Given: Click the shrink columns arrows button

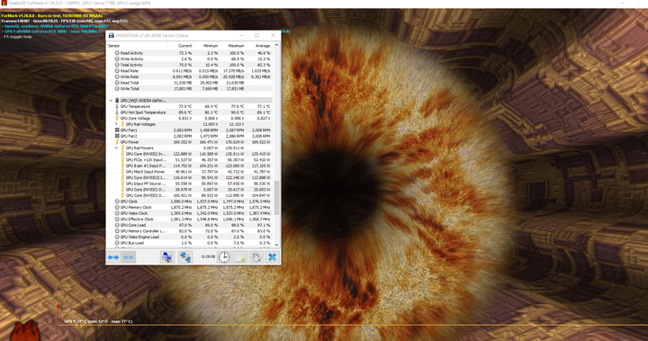Looking at the screenshot, I should tap(129, 257).
